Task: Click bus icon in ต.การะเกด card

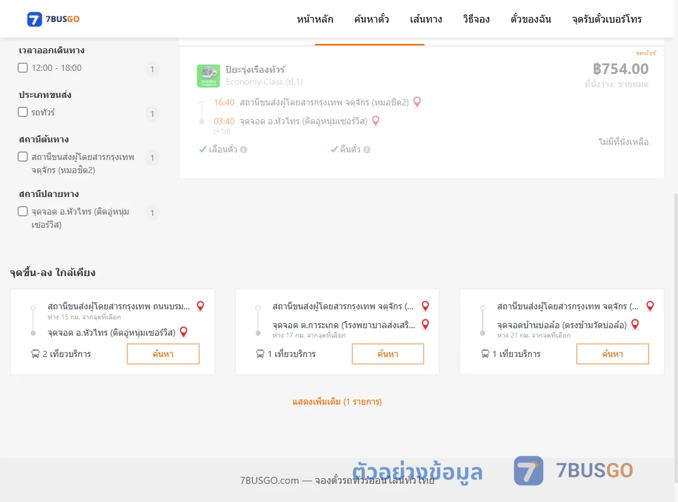Action: tap(261, 354)
